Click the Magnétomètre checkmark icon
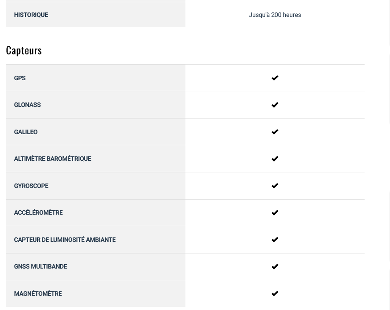The image size is (390, 310). (275, 294)
